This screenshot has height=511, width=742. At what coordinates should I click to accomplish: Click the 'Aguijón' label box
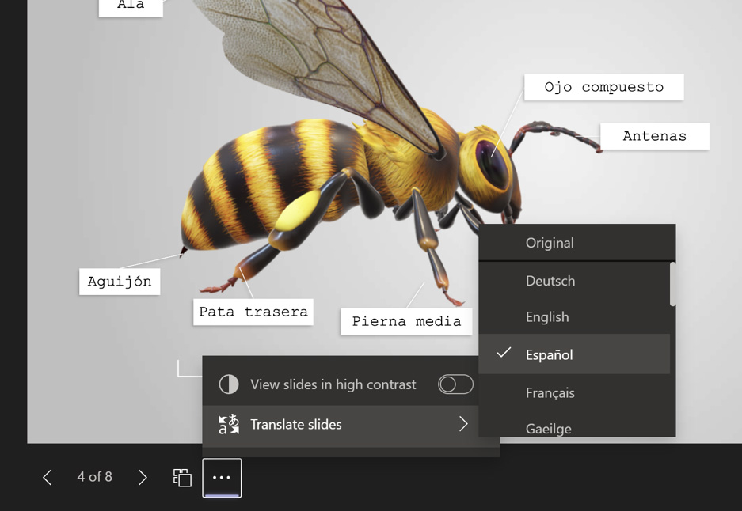[x=120, y=282]
